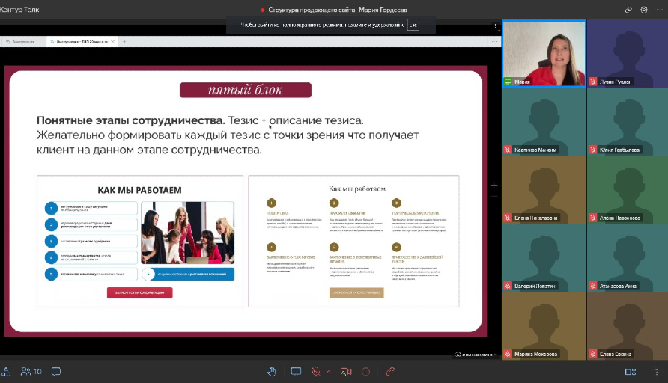Select Лузин Руслан participant tile
Viewport: 668px width, 383px height.
(628, 54)
